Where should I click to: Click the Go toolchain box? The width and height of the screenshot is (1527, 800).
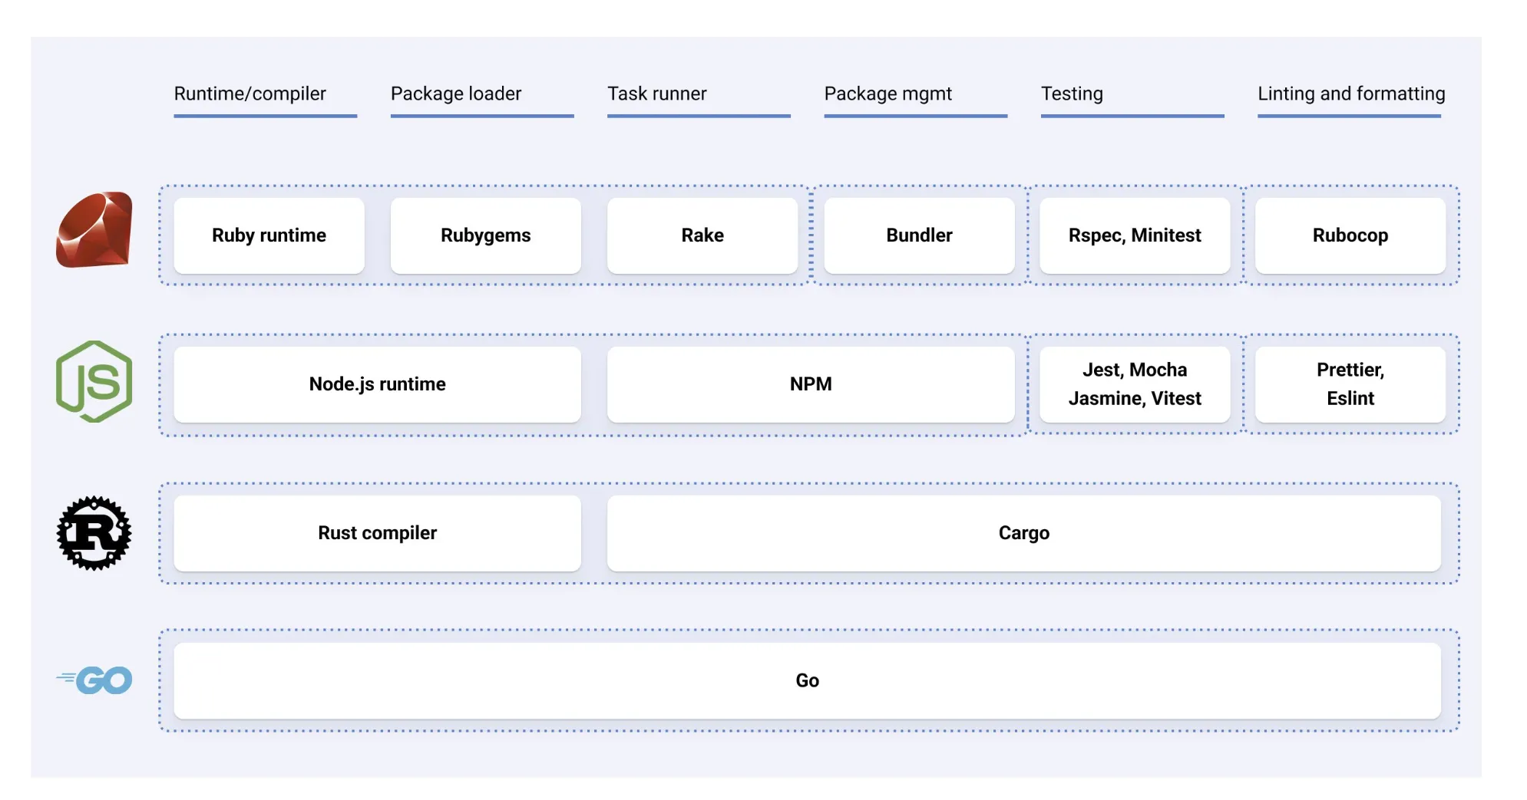(x=806, y=680)
